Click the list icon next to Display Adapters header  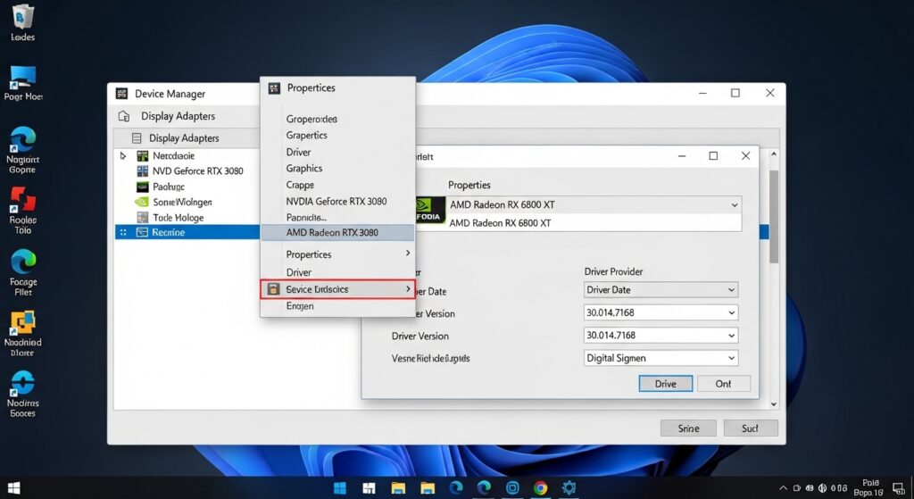[137, 138]
